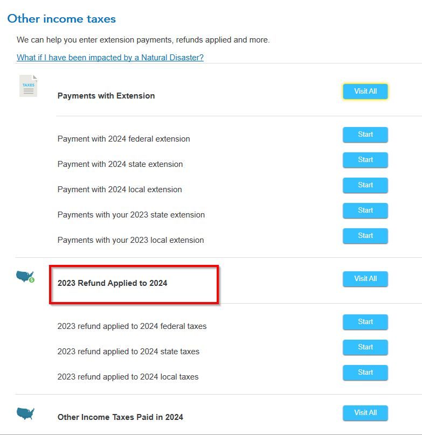Open the Natural Disaster help link
Screen dimensions: 422x435
pyautogui.click(x=110, y=58)
